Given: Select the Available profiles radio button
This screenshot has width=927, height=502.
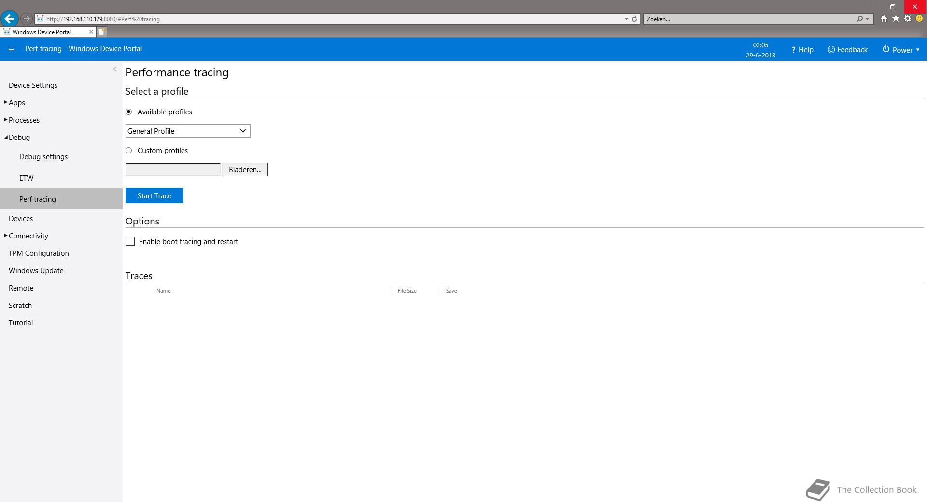Looking at the screenshot, I should click(x=128, y=112).
